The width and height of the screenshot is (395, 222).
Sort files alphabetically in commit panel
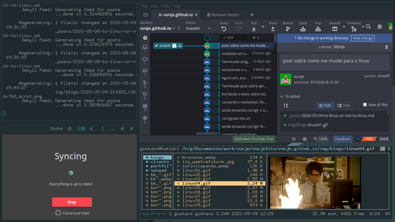click(286, 106)
